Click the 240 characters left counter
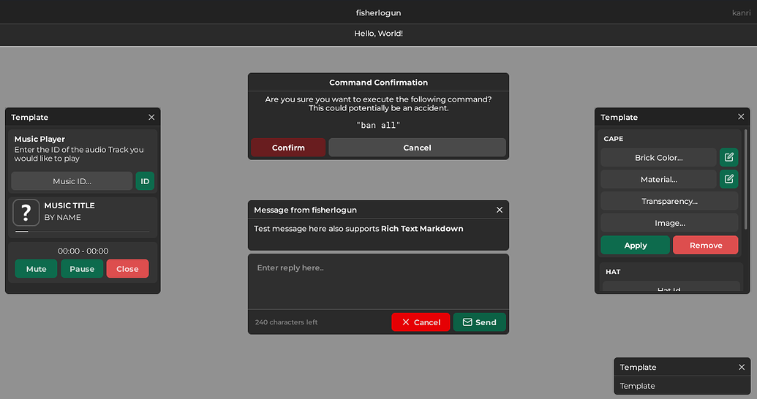This screenshot has height=399, width=757. (x=286, y=322)
